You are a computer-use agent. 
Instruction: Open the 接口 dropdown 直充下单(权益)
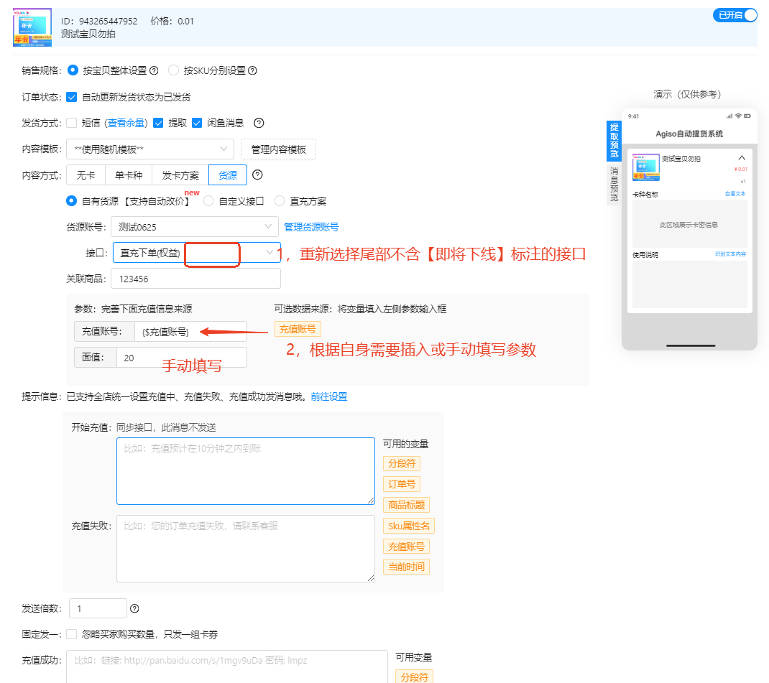tap(197, 253)
